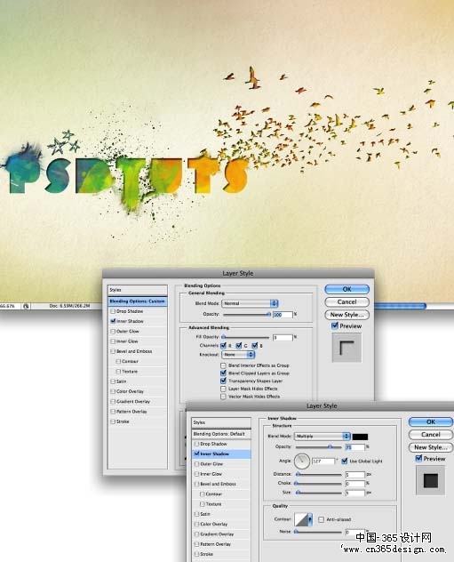Screen dimensions: 454x562
Task: Click the Angle dial in Inner Shadow settings
Action: point(302,461)
